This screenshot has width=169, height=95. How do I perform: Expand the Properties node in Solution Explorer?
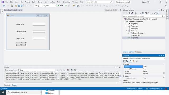coord(126,24)
